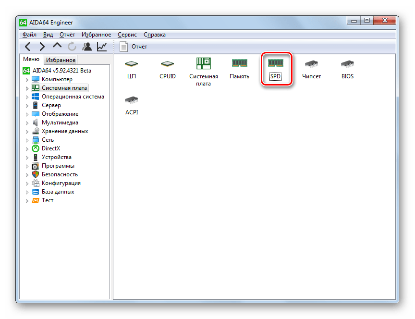415x319 pixels.
Task: Open the SPD memory module icon
Action: (276, 68)
